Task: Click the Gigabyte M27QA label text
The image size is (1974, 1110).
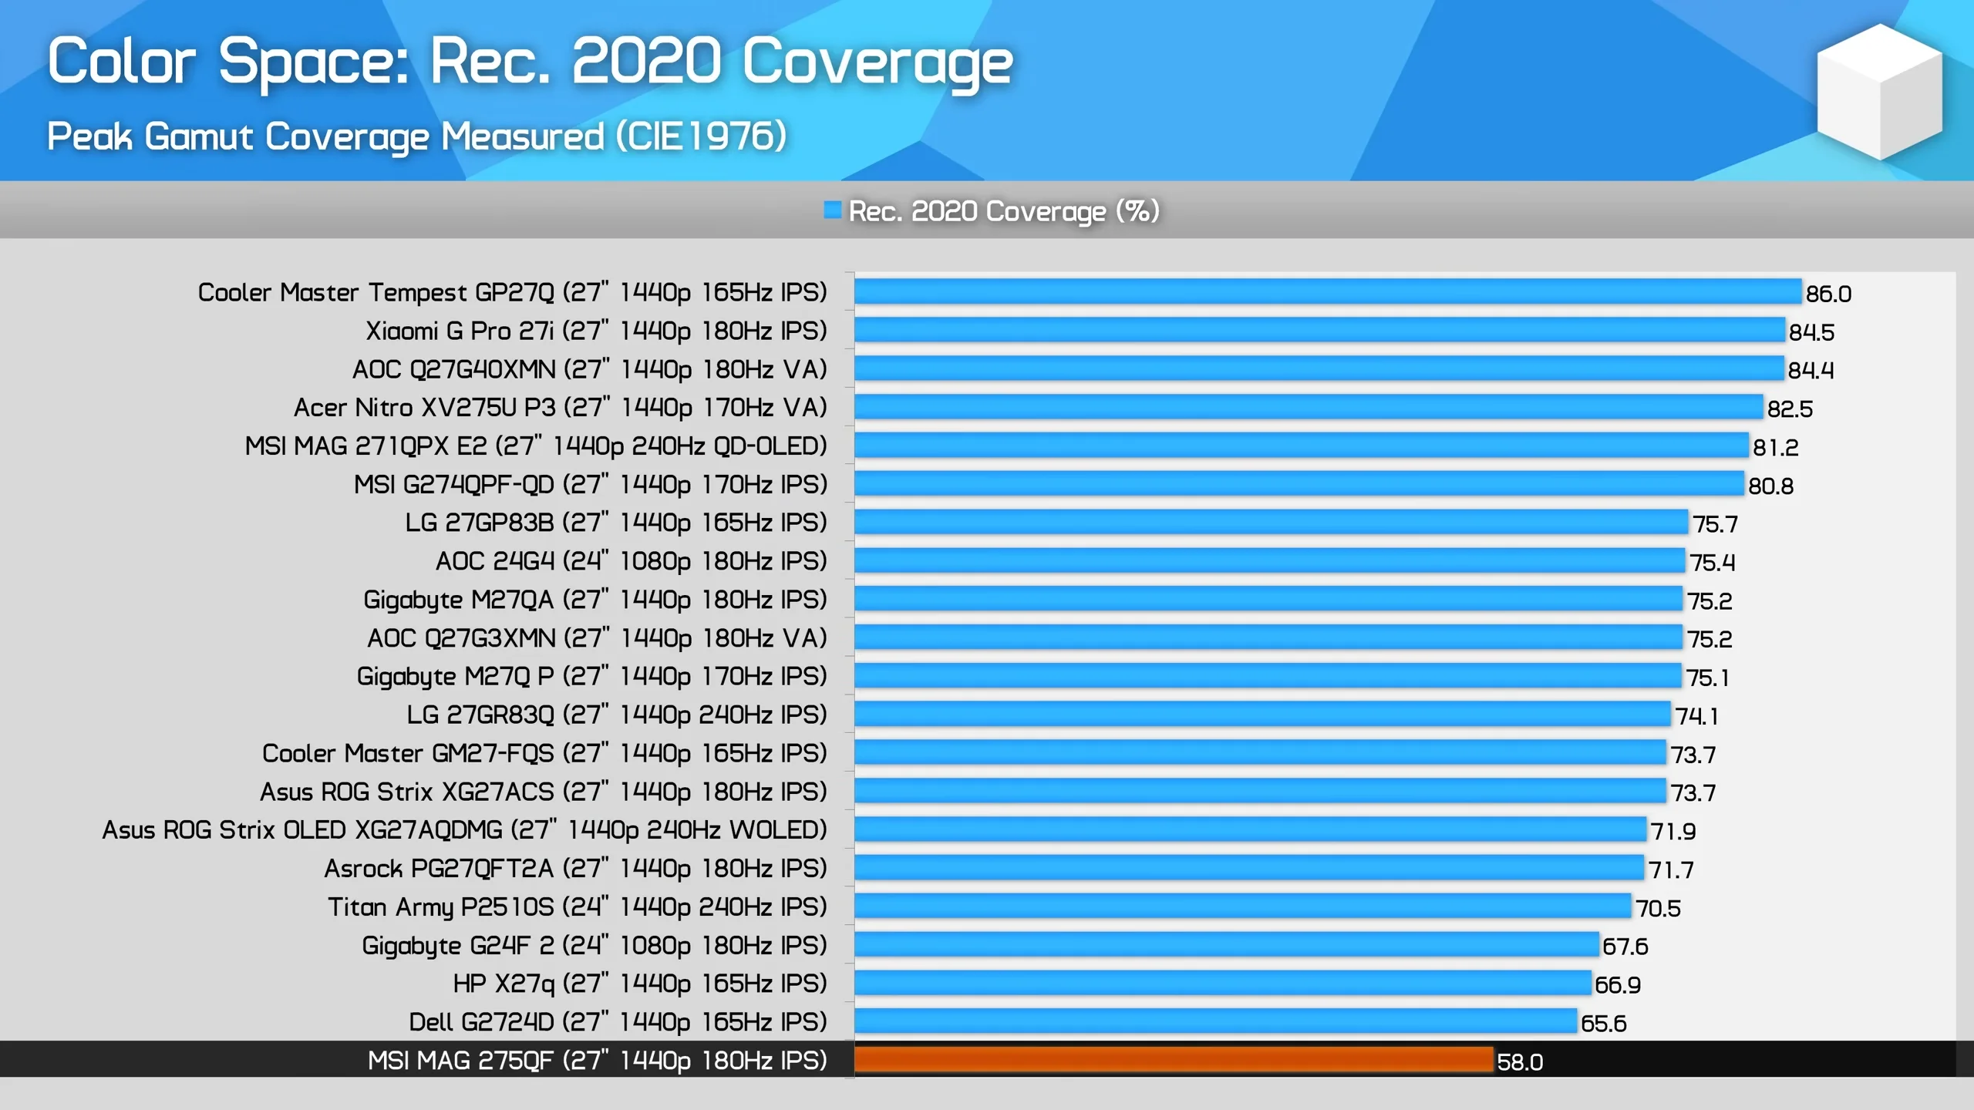Action: (x=594, y=600)
